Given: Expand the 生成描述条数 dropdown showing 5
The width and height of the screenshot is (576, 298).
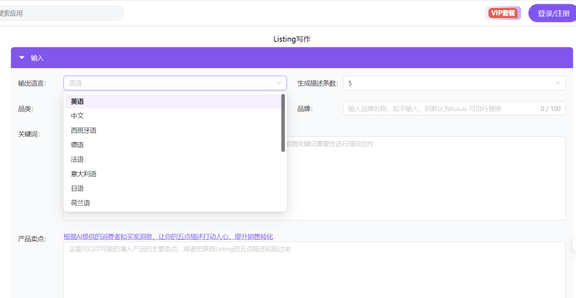Looking at the screenshot, I should 454,83.
